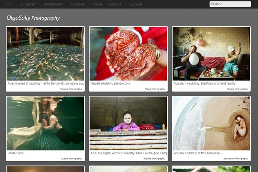
Task: Open the Galleries menu item
Action: (78, 4)
